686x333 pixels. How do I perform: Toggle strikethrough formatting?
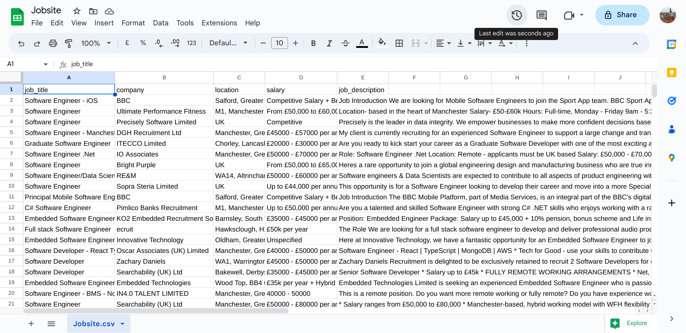pyautogui.click(x=346, y=43)
